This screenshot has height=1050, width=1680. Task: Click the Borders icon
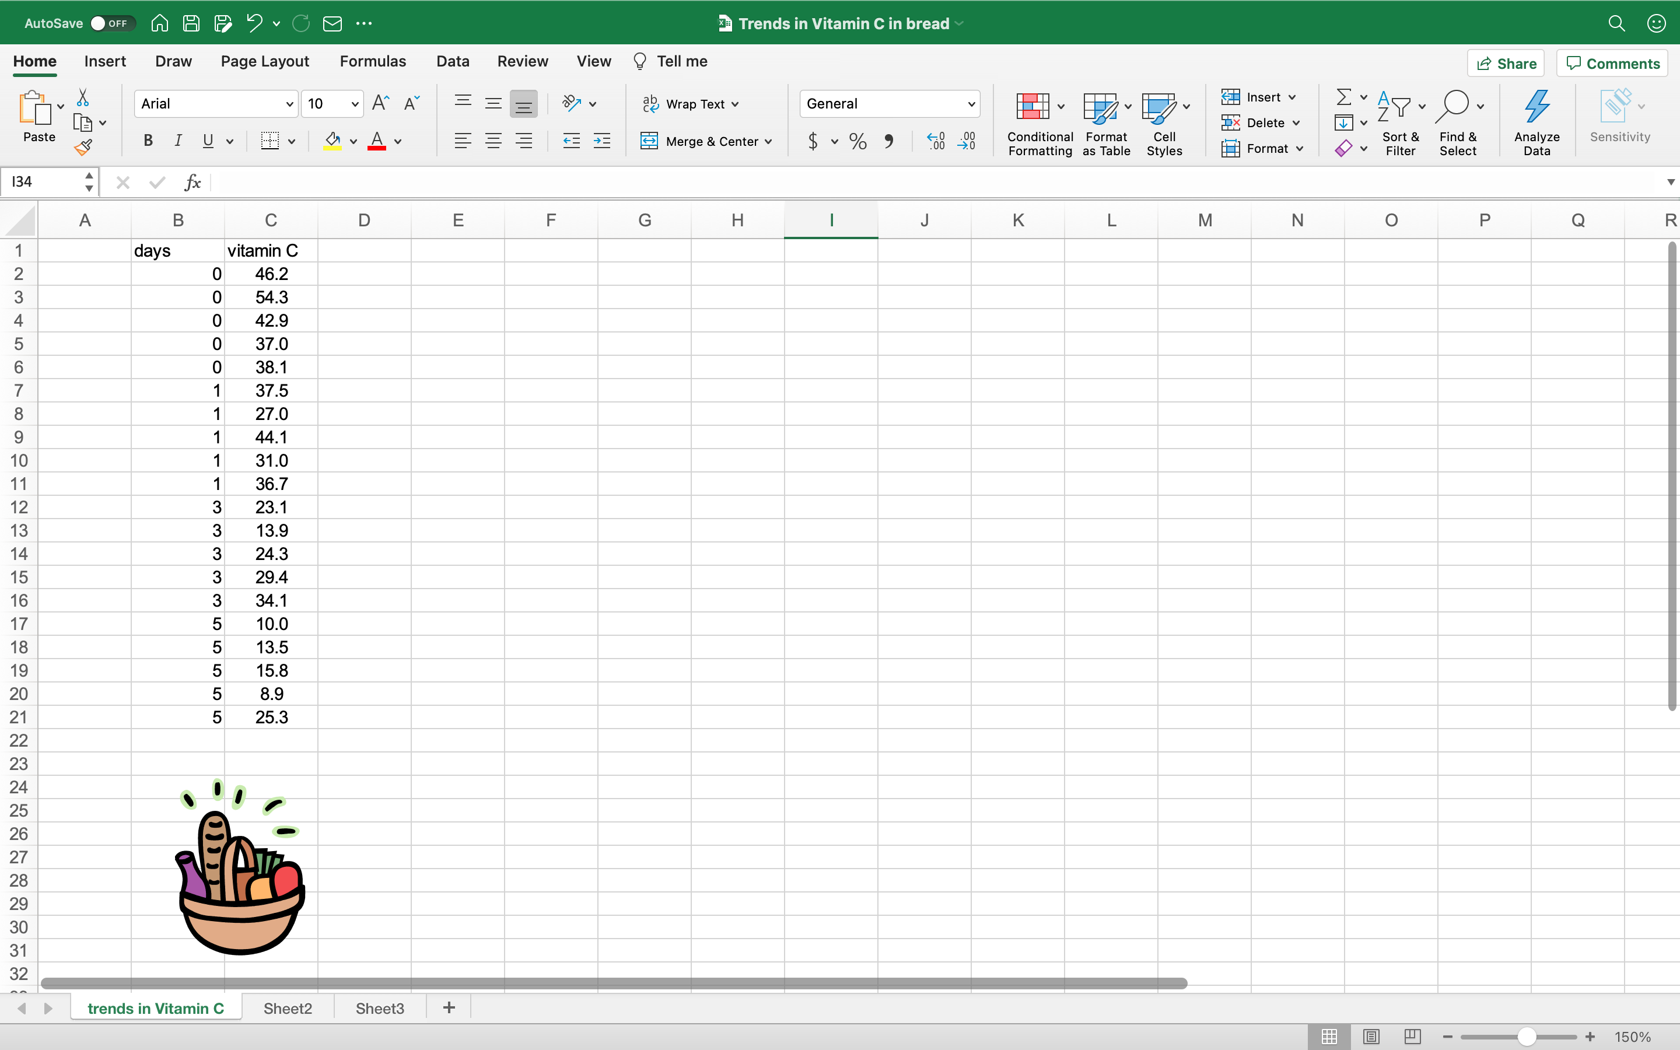270,141
